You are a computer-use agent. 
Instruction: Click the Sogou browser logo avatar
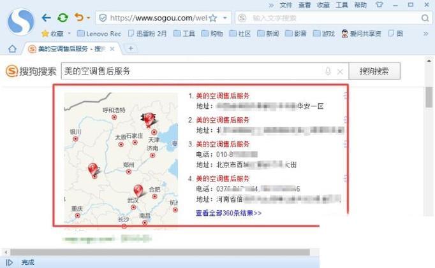[x=21, y=22]
